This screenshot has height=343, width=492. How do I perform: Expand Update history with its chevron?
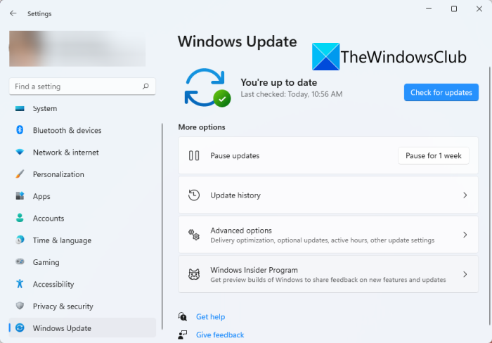coord(465,195)
